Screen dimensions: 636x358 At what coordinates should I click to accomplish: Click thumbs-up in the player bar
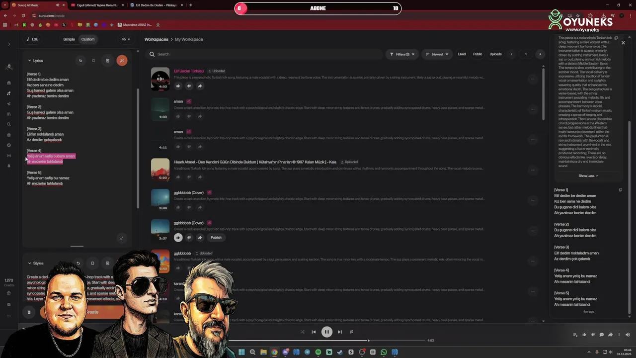pyautogui.click(x=584, y=335)
